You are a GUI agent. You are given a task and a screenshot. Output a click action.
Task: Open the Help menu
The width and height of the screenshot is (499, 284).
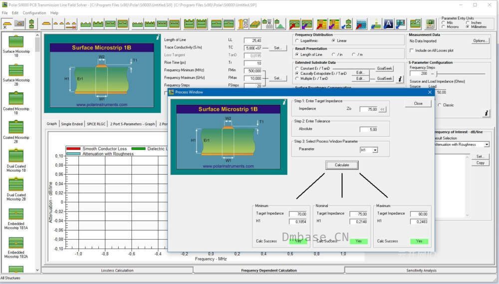pos(54,13)
